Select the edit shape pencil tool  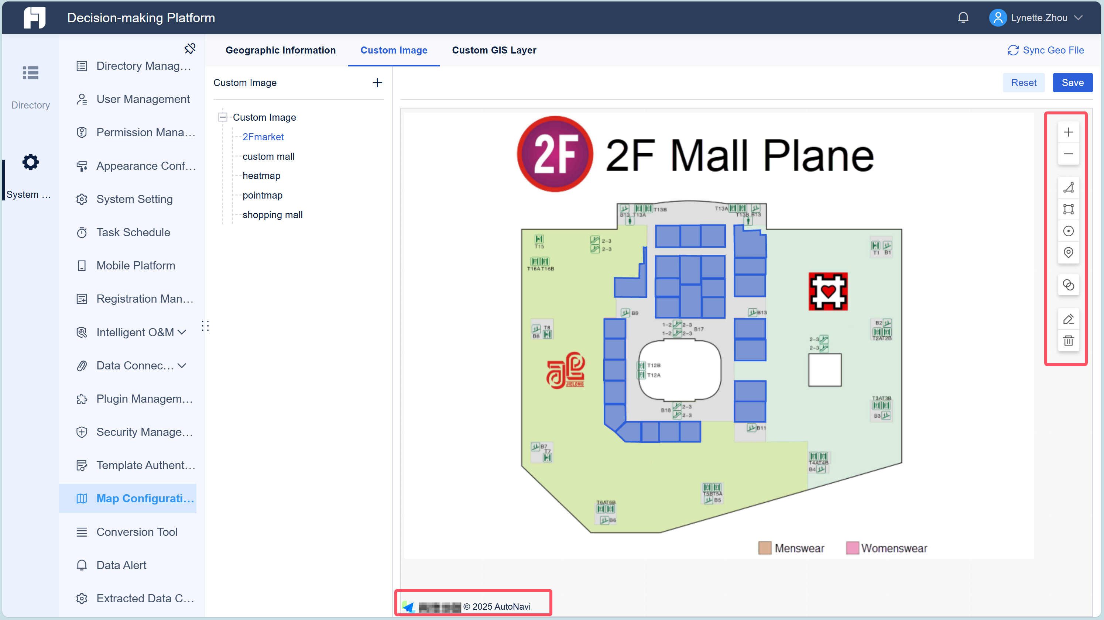[x=1068, y=319]
